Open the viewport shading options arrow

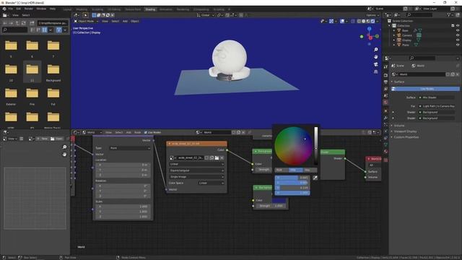tap(378, 21)
